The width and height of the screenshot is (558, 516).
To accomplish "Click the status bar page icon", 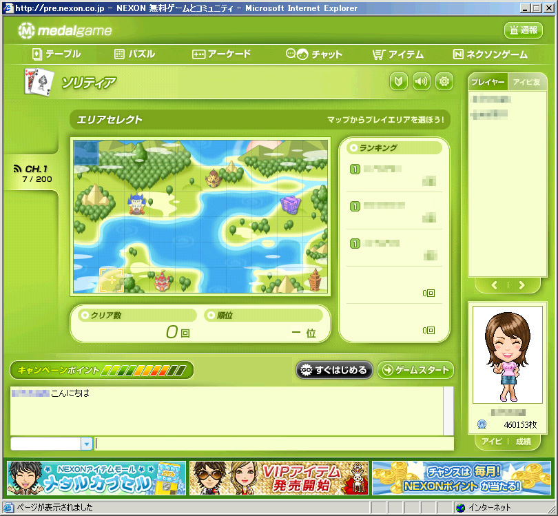I will 8,508.
